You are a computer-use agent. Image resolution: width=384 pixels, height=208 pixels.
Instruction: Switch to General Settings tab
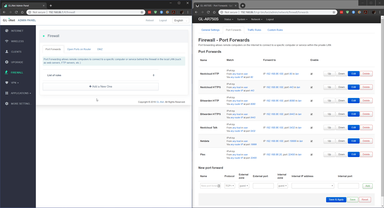[x=210, y=30]
